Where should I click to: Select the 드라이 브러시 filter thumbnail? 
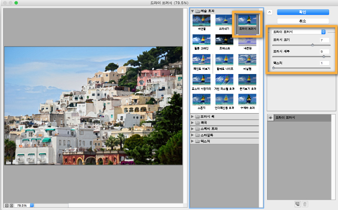(x=247, y=20)
